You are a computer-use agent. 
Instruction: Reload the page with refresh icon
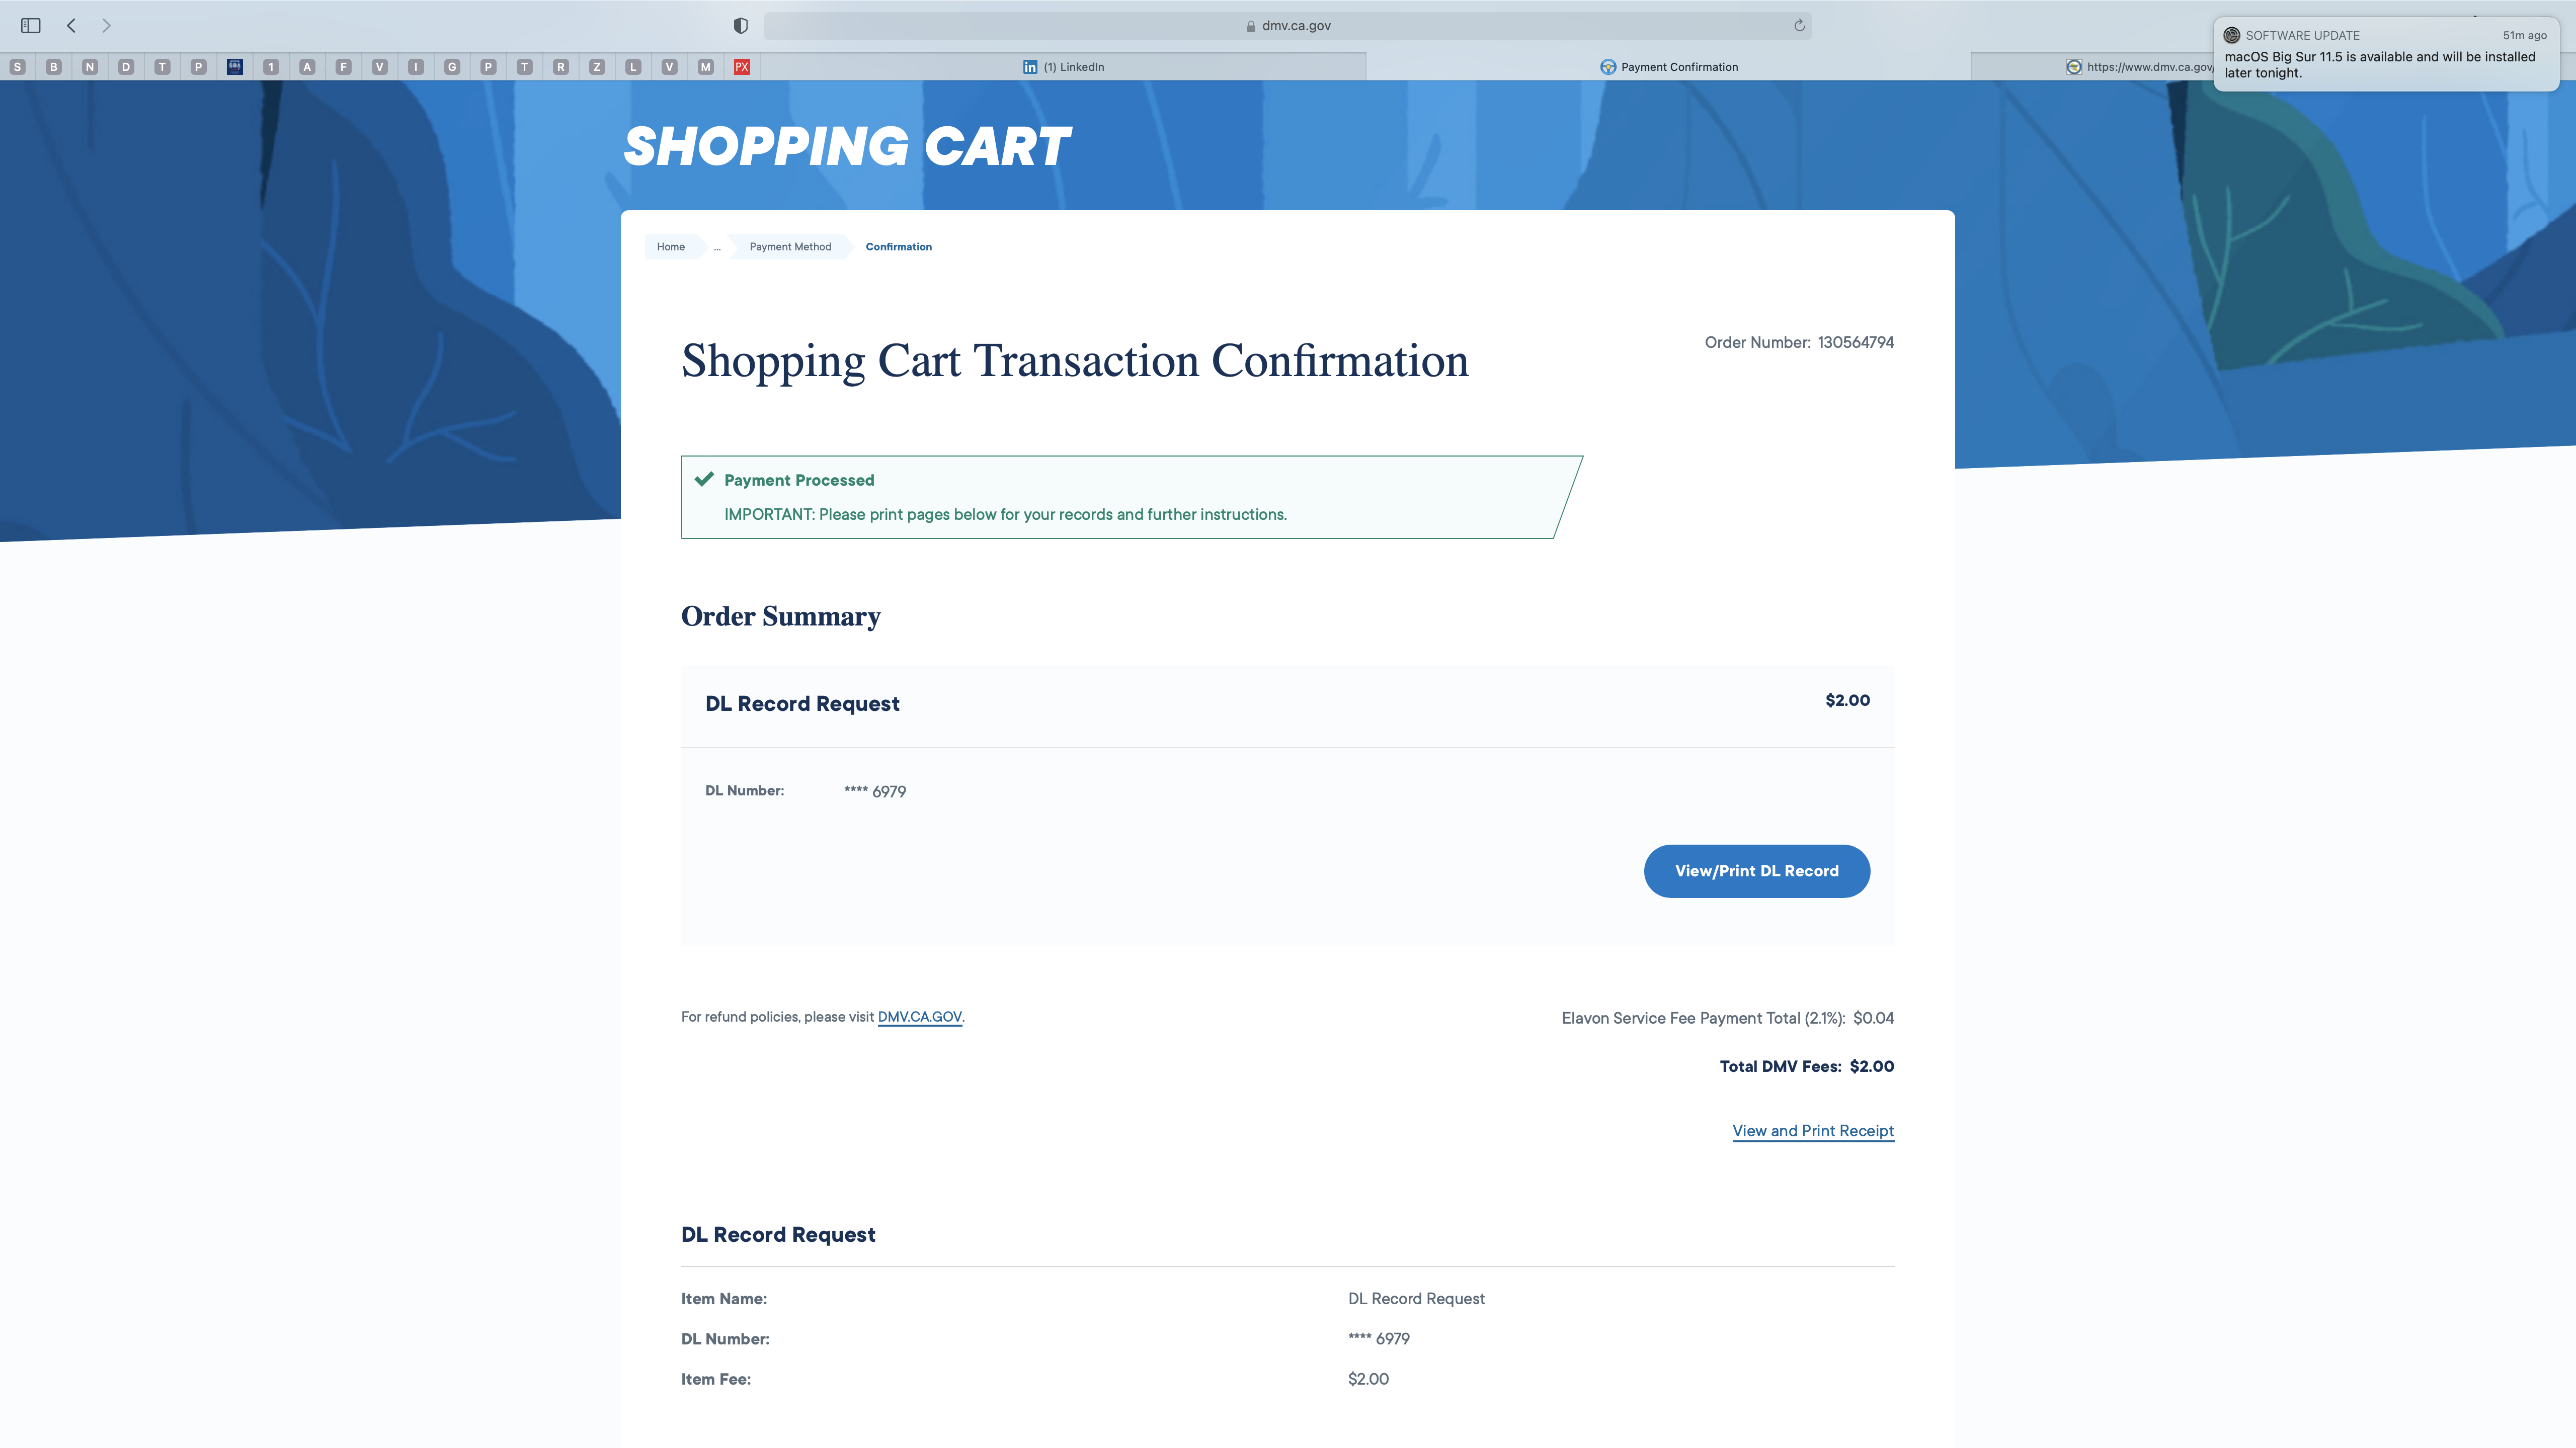pos(1799,25)
